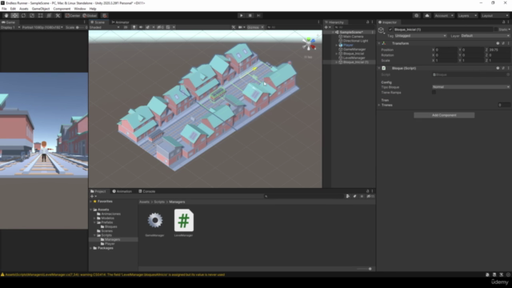
Task: Open the Tipo Bloque dropdown
Action: [x=471, y=87]
